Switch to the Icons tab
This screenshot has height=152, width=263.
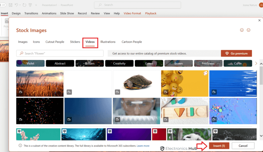pyautogui.click(x=36, y=42)
